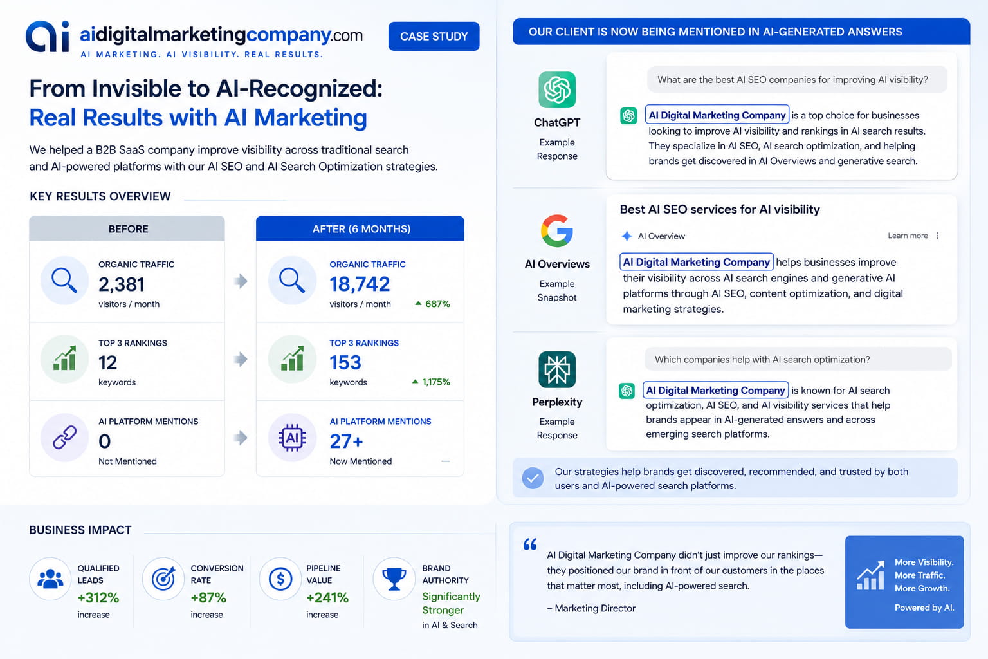Click the 1,175% increase indicator
The height and width of the screenshot is (659, 988).
click(431, 382)
